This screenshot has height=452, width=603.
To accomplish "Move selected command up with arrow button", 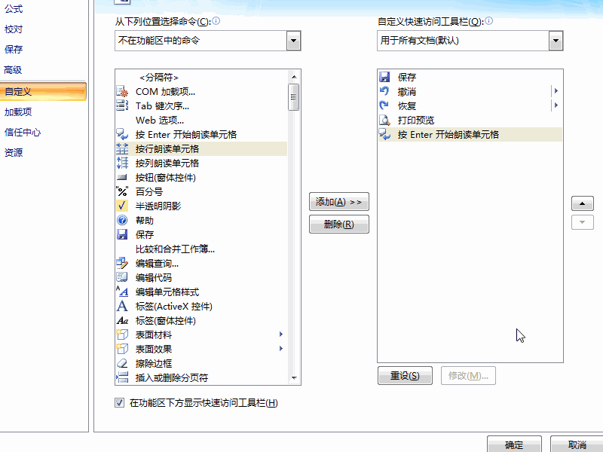I will pyautogui.click(x=582, y=203).
